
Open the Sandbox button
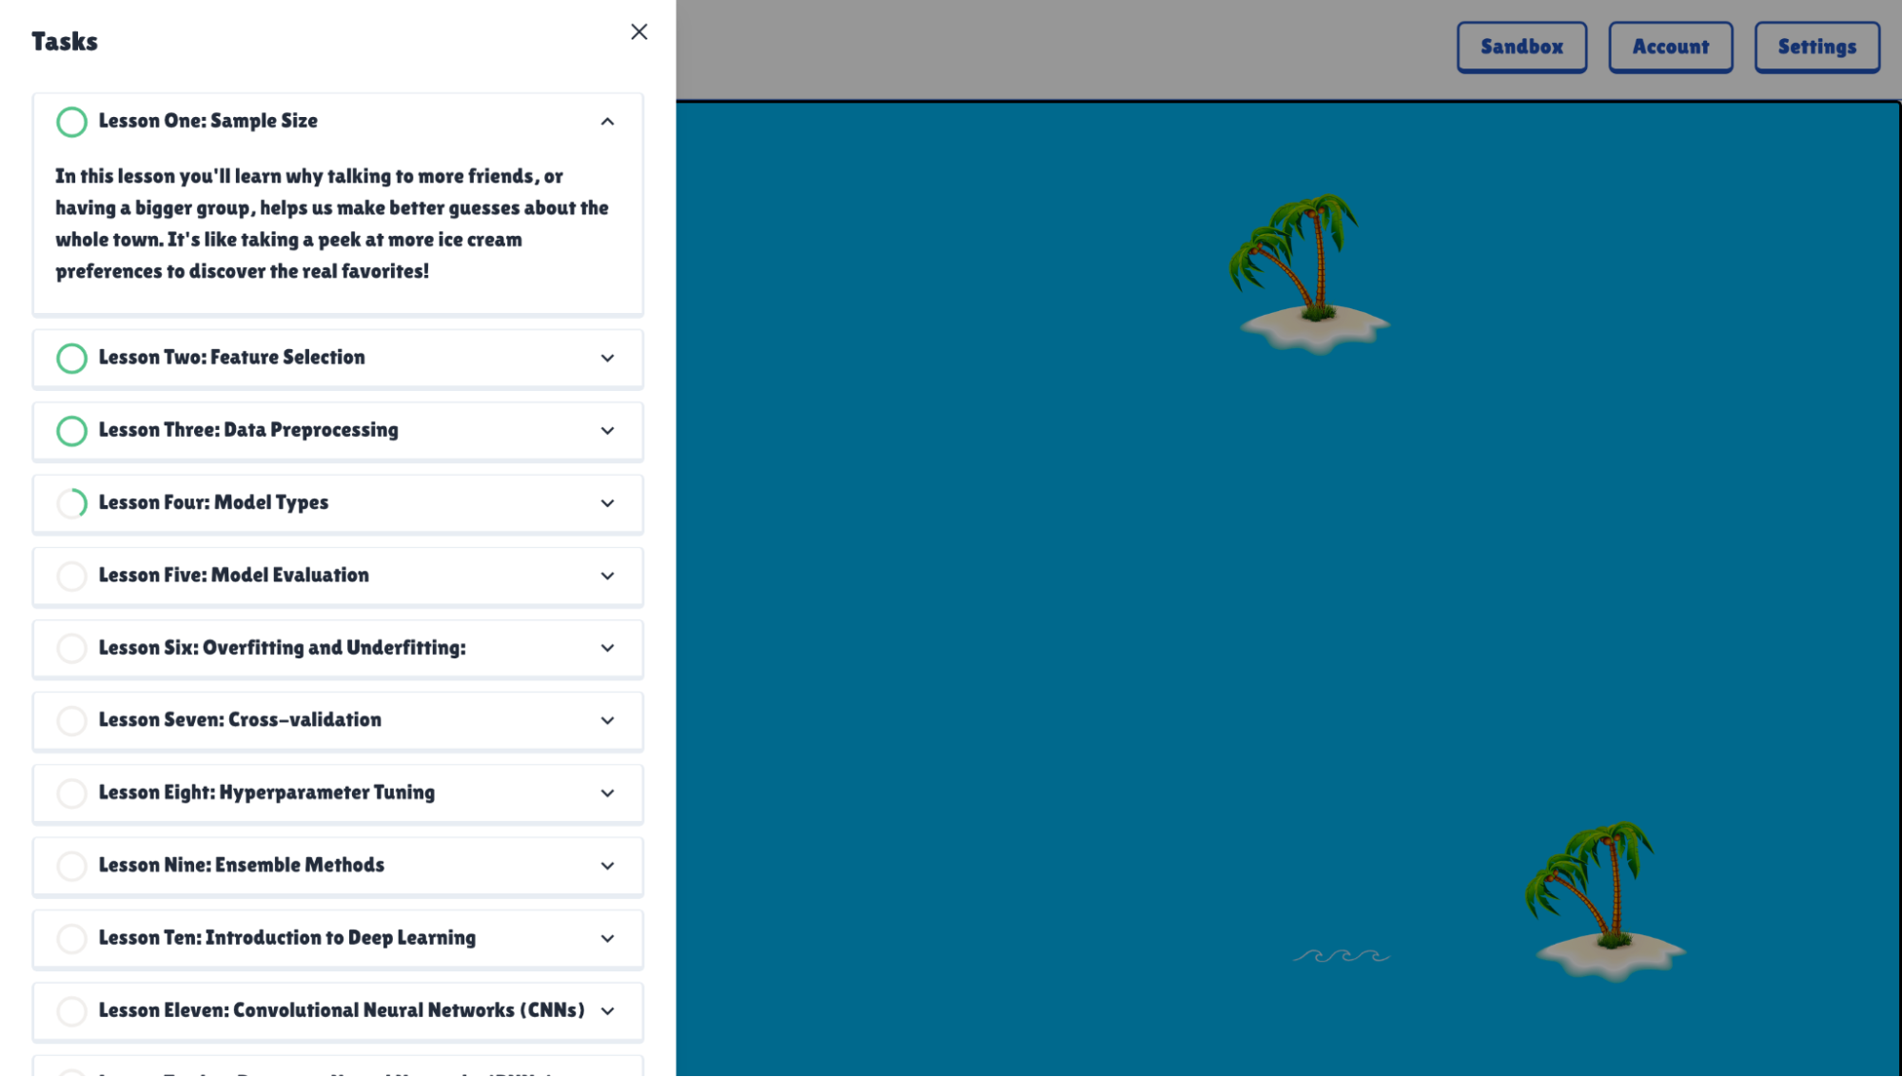[x=1520, y=47]
